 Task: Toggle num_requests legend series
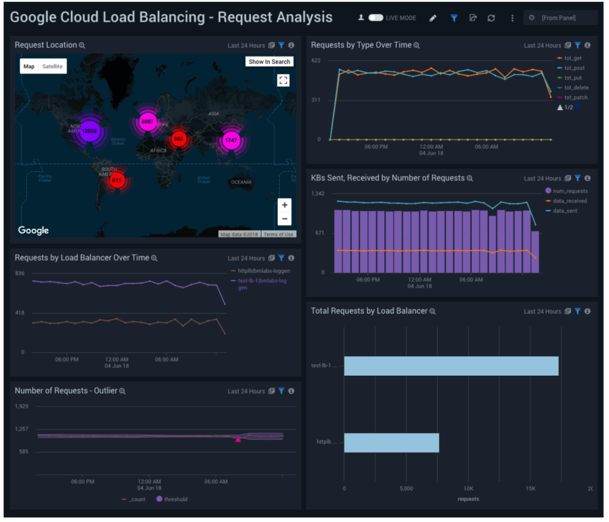(x=567, y=191)
